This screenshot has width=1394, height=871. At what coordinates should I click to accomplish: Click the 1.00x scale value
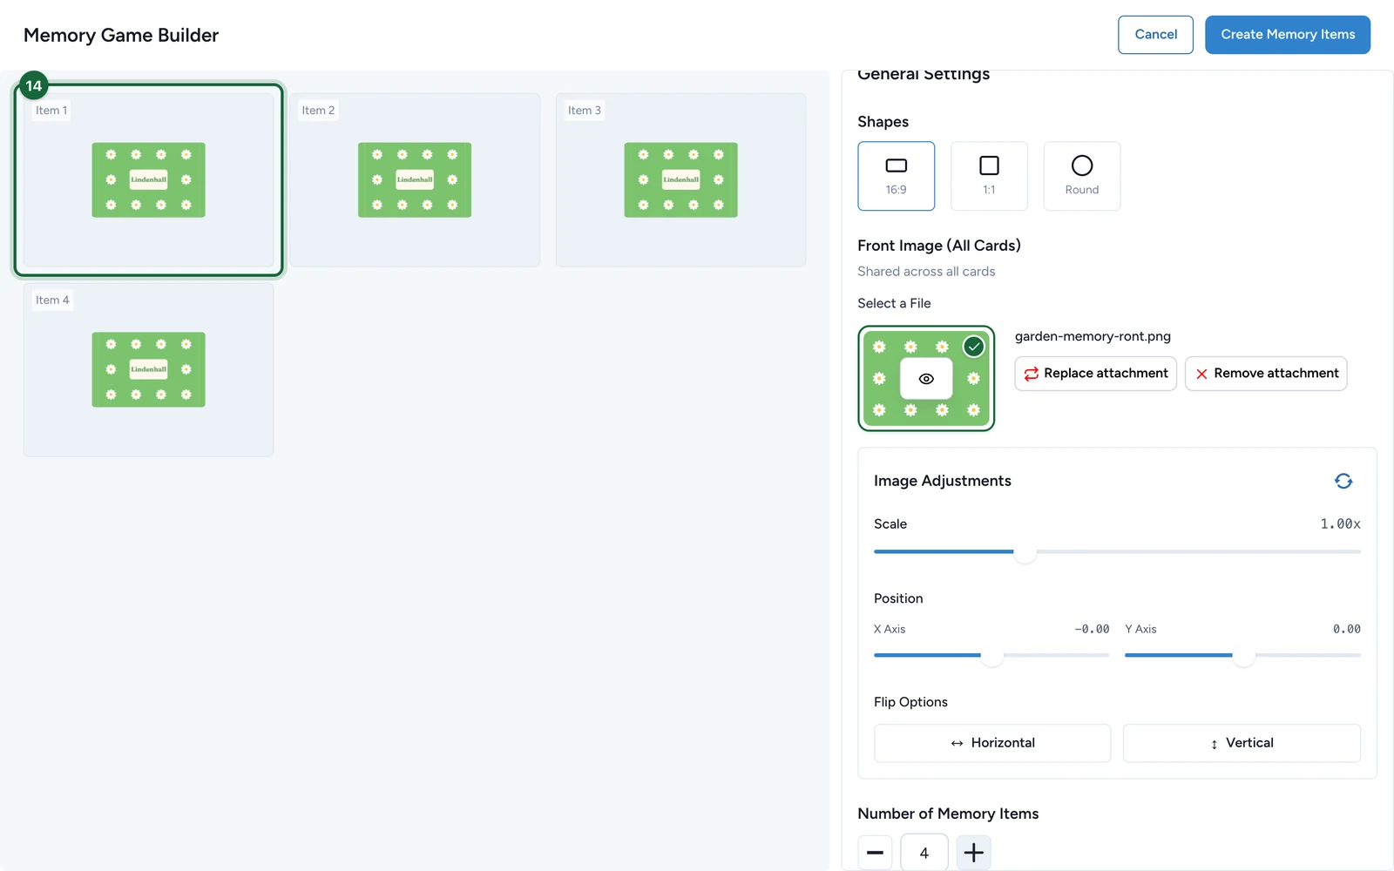point(1340,523)
